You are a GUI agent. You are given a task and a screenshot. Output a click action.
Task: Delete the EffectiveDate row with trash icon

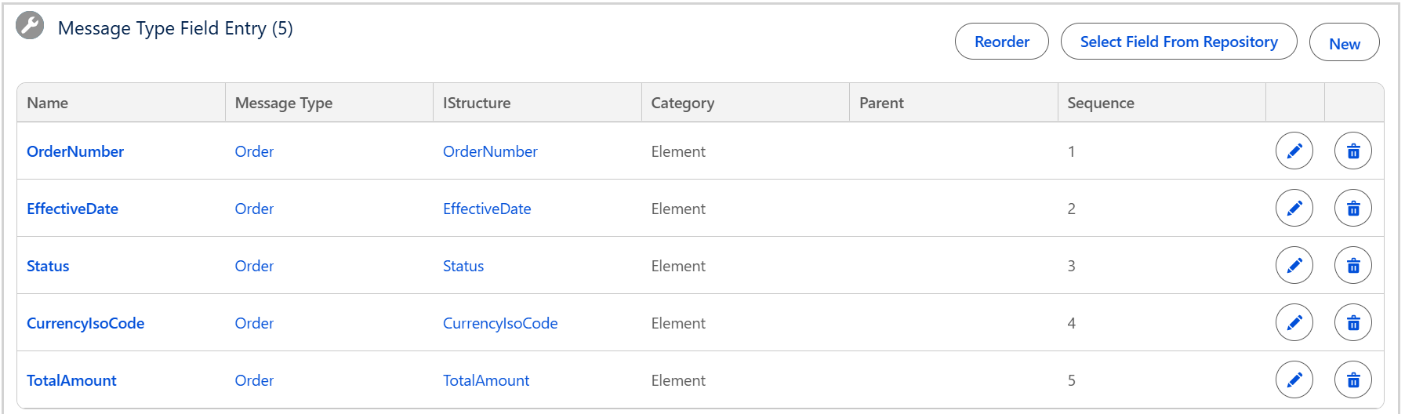pos(1352,208)
